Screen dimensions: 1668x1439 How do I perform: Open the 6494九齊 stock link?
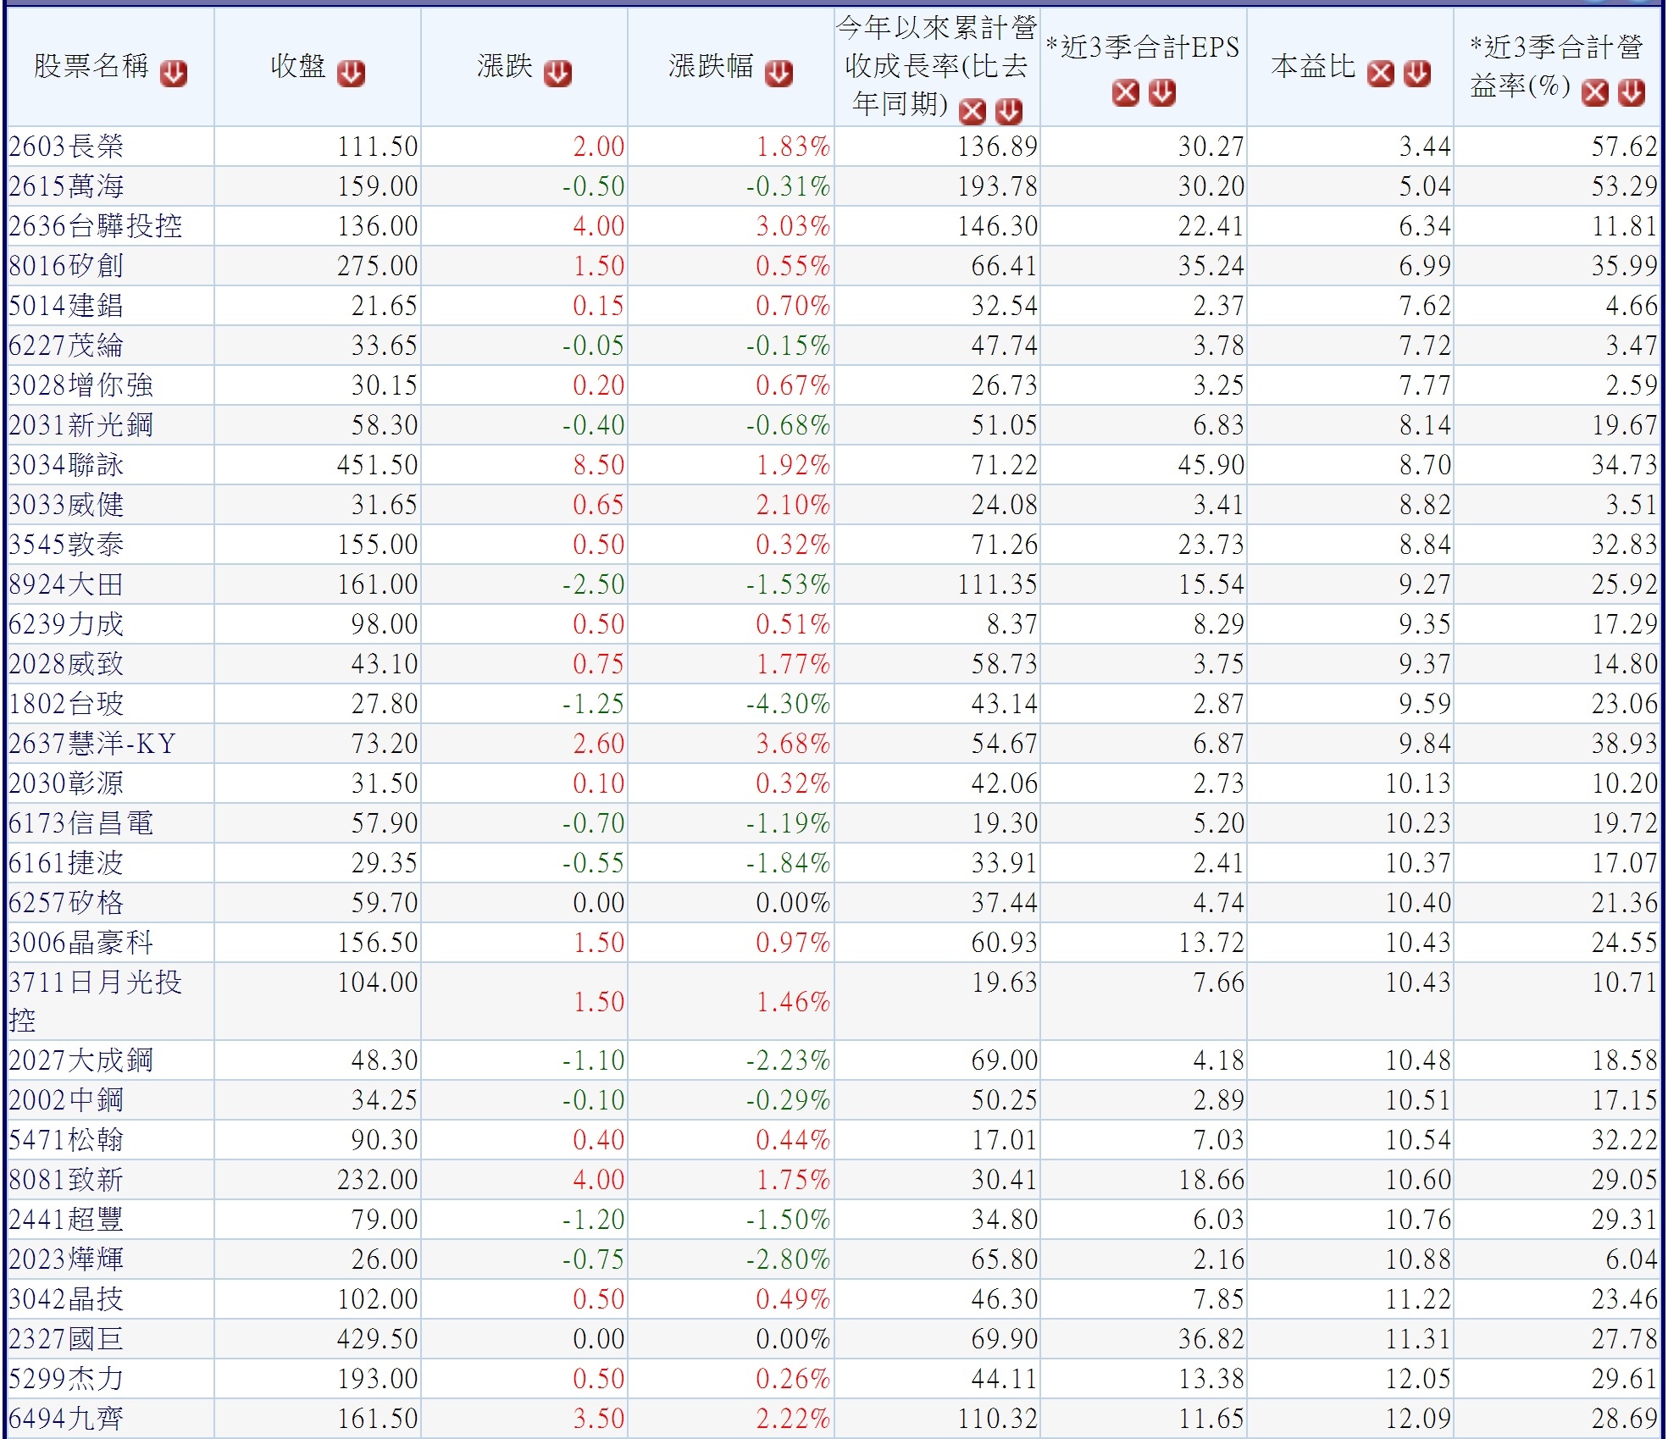pos(66,1419)
